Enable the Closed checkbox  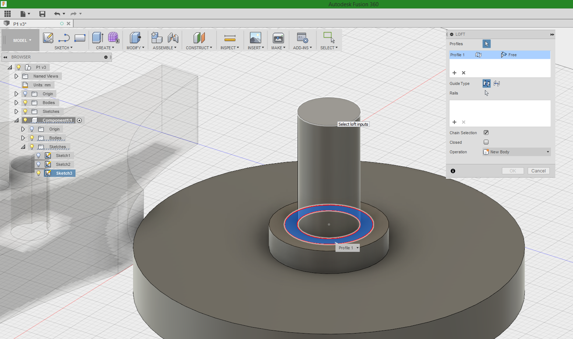(486, 142)
